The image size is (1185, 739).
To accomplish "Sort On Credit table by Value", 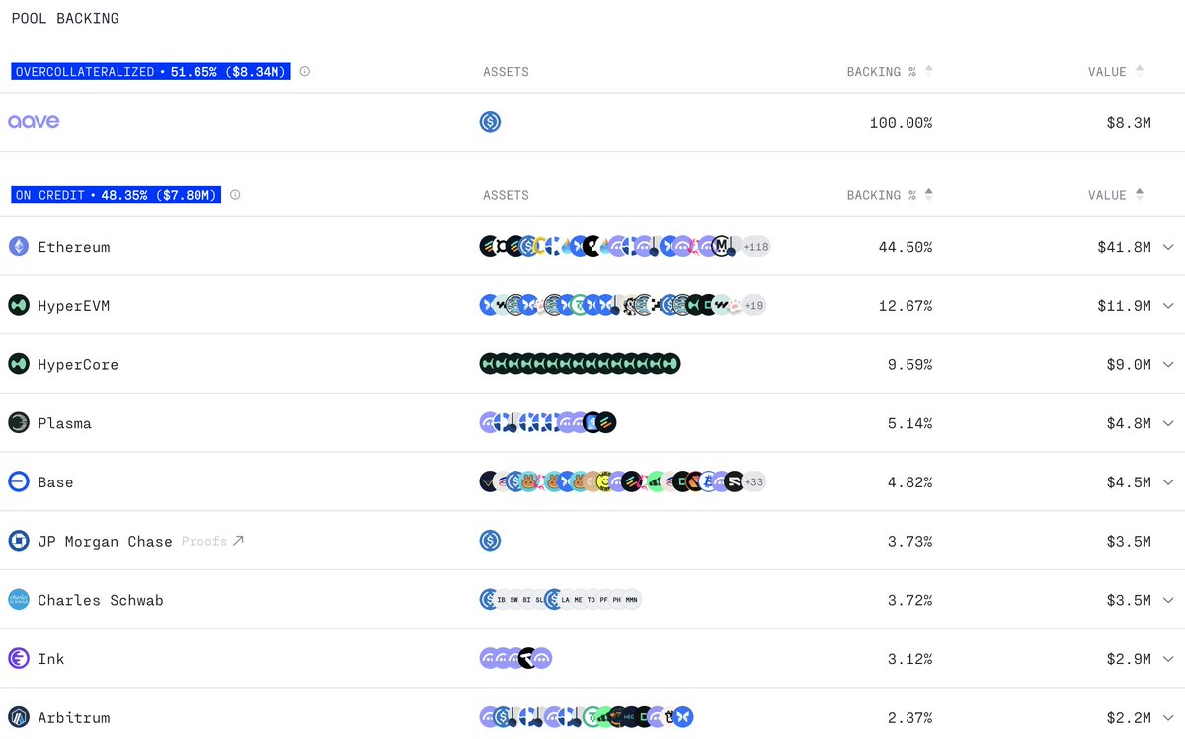I will pyautogui.click(x=1140, y=195).
